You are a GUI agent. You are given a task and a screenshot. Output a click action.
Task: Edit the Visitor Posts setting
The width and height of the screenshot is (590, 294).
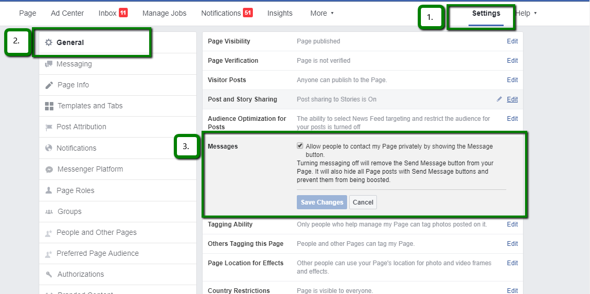click(512, 80)
